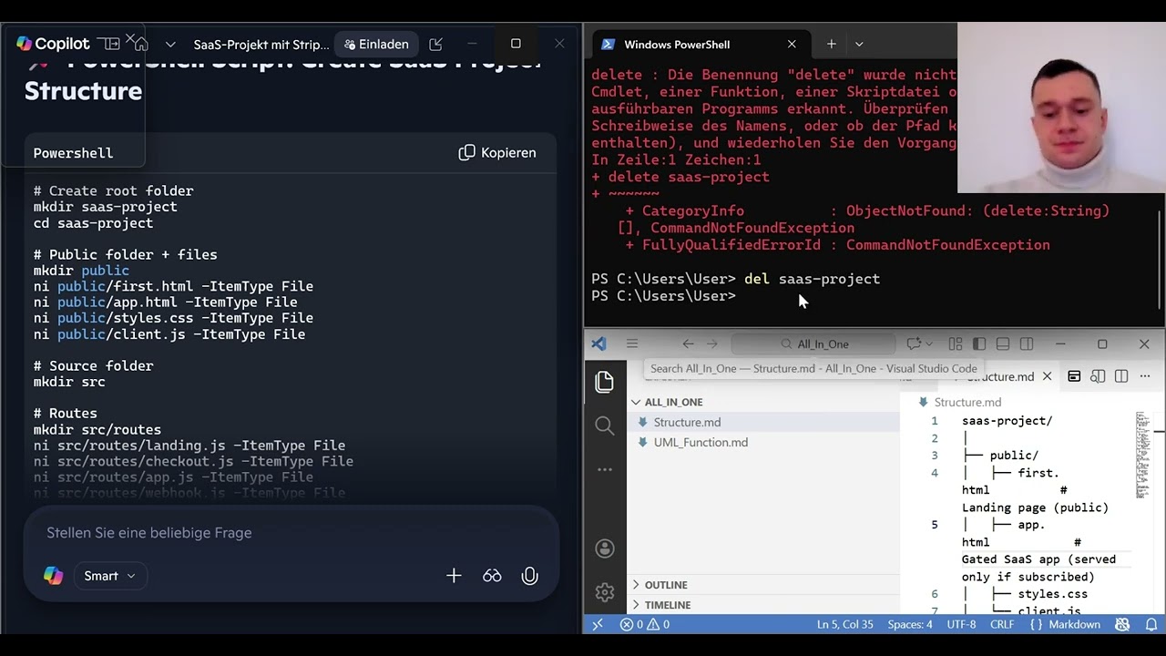Open the Copilot chat icon in VS Code

(912, 343)
